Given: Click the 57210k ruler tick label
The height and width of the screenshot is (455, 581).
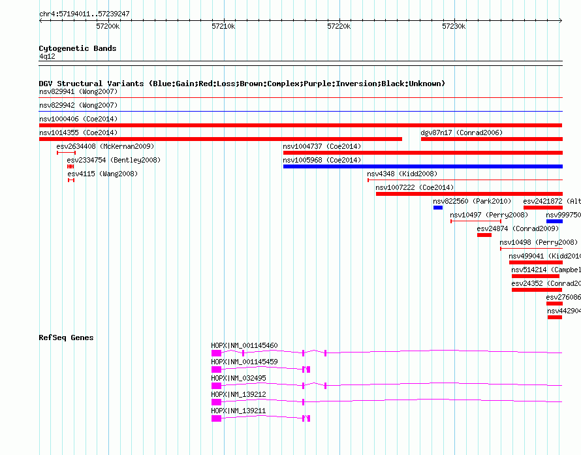Looking at the screenshot, I should coord(223,26).
